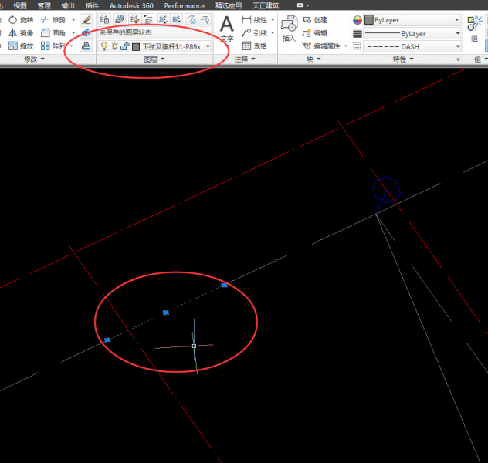Select the Rotate (旋转) tool
The width and height of the screenshot is (488, 463).
(x=21, y=20)
